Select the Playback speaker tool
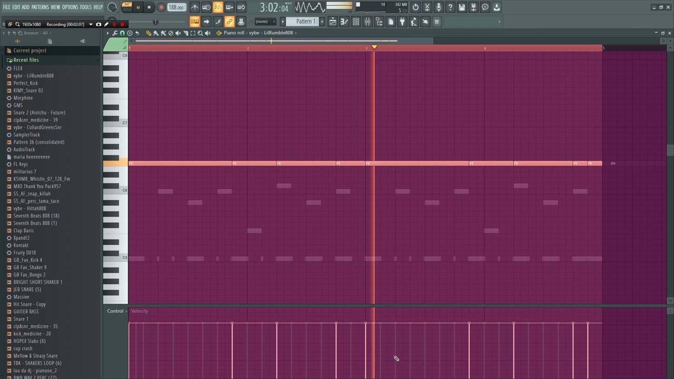Screen dimensions: 674x379 207,33
